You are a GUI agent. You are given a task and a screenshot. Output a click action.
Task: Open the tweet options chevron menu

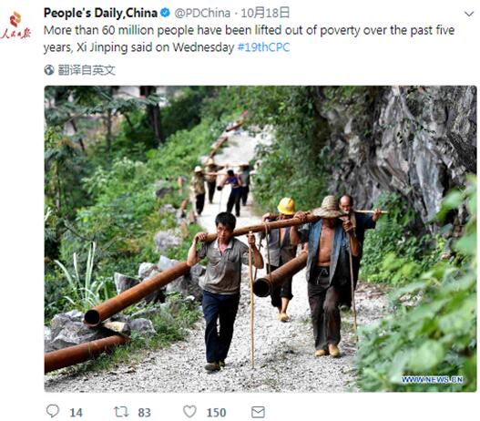[x=469, y=14]
